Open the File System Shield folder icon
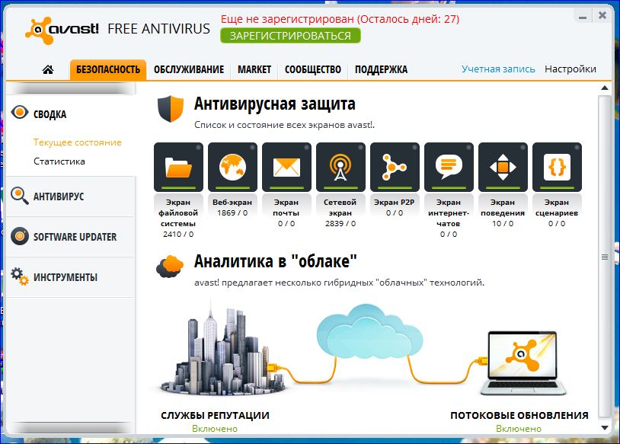Viewport: 620px width, 444px height. (178, 167)
